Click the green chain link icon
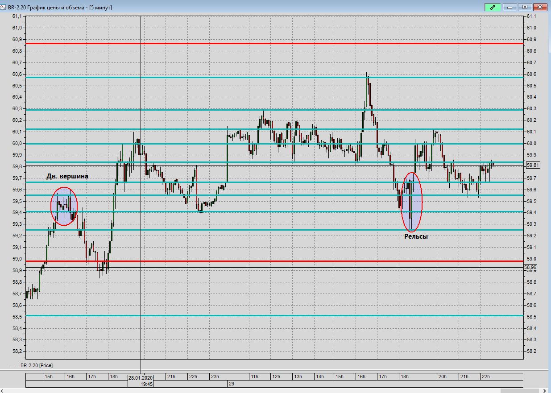Viewport: 551px width, 393px height. pos(493,7)
